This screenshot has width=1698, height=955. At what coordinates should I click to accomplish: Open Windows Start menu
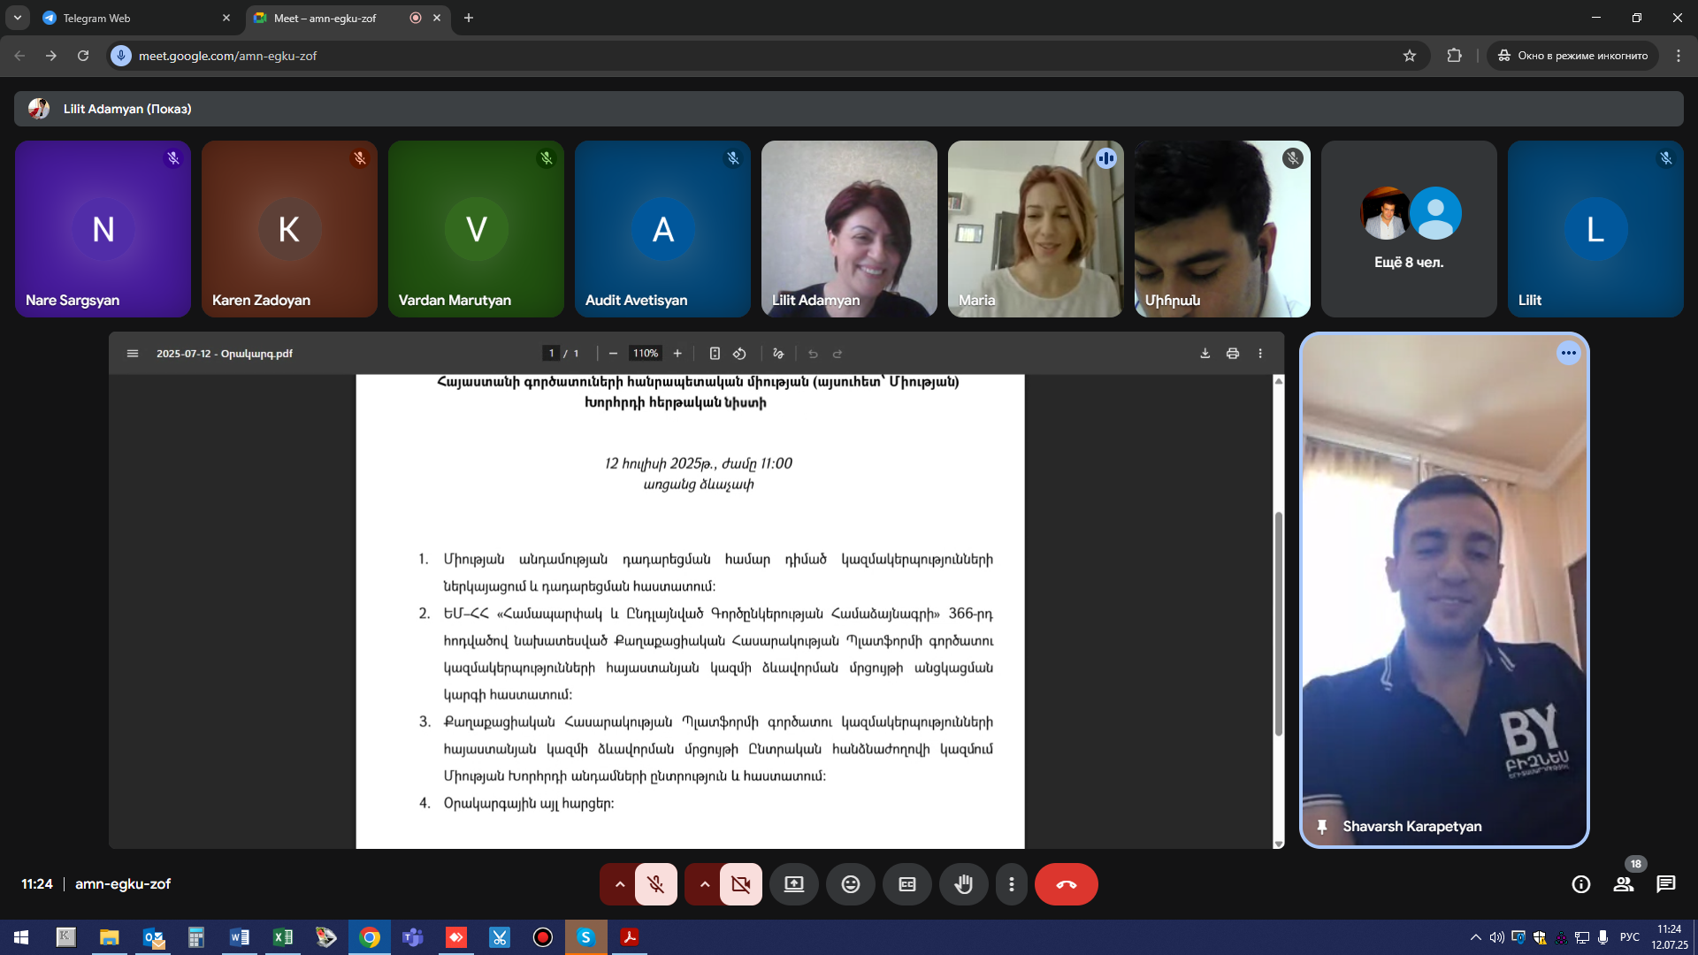pos(21,937)
